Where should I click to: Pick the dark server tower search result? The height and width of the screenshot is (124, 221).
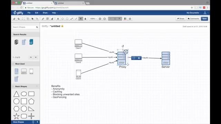[16, 42]
